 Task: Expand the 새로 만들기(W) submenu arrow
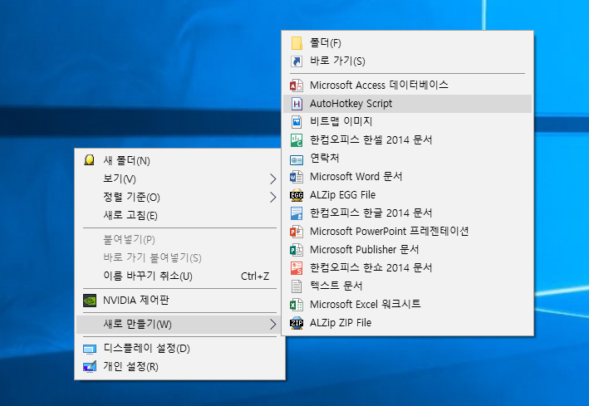tap(273, 324)
